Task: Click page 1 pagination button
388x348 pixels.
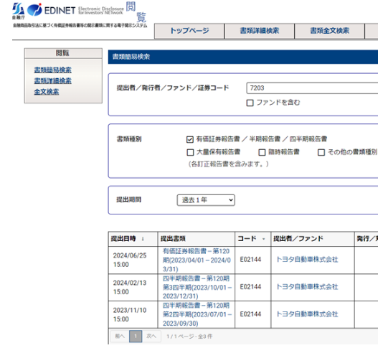Action: (x=136, y=337)
